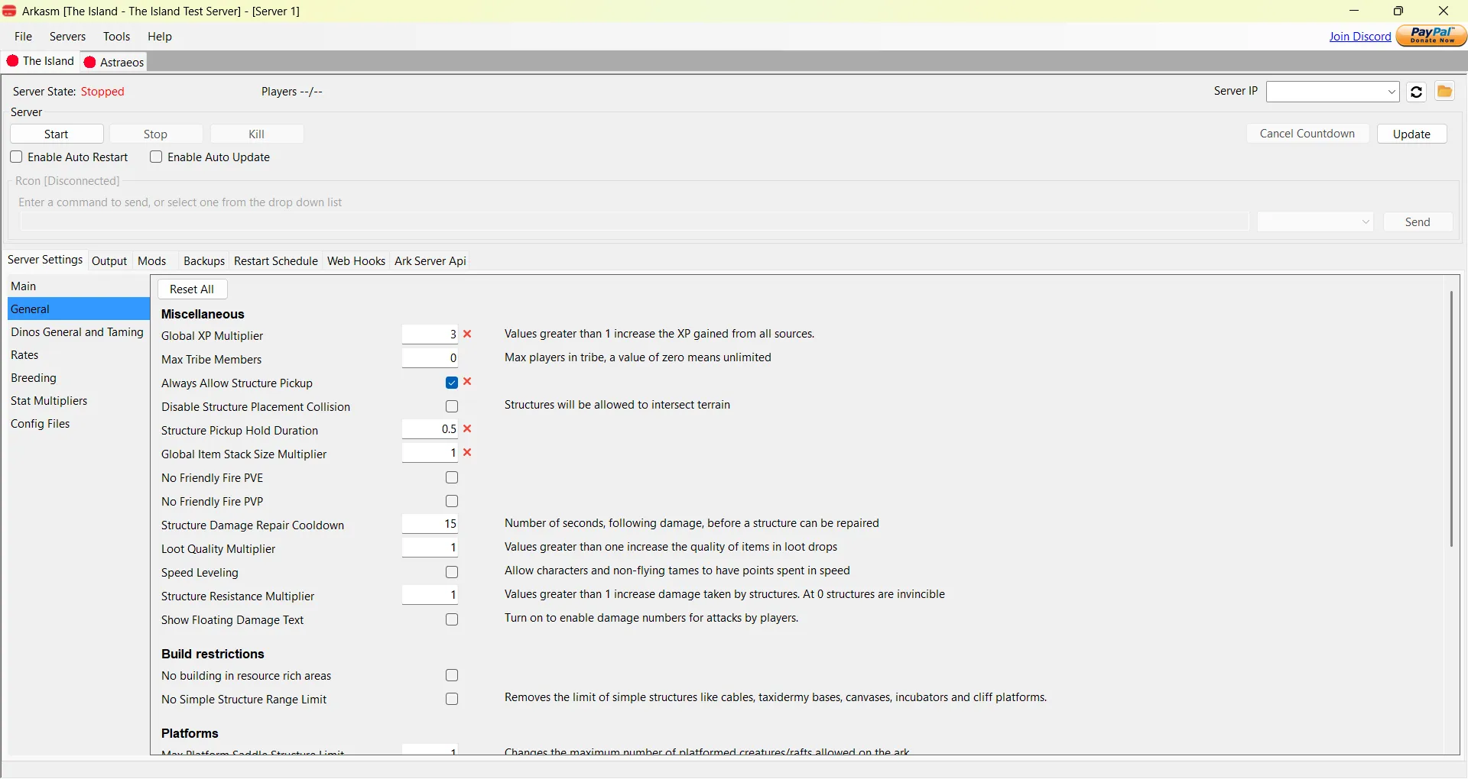The image size is (1468, 779).
Task: Reset Global Item Stack Size Multiplier value
Action: [469, 453]
